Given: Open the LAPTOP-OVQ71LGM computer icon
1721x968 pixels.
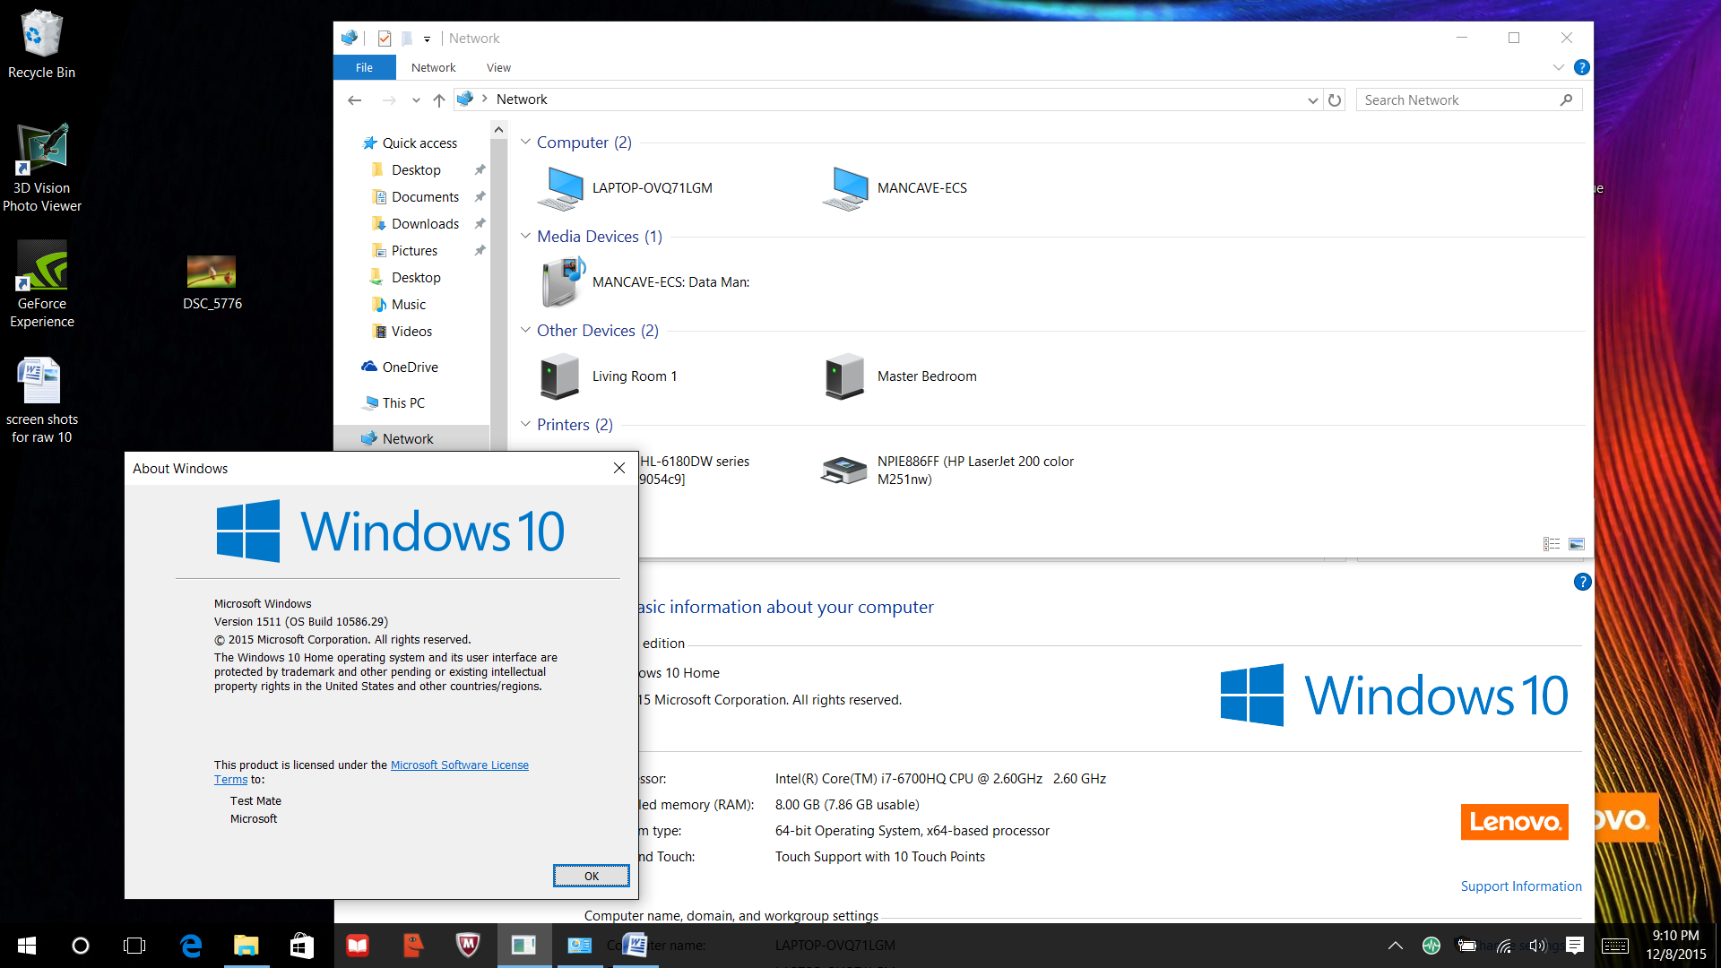Looking at the screenshot, I should point(561,188).
